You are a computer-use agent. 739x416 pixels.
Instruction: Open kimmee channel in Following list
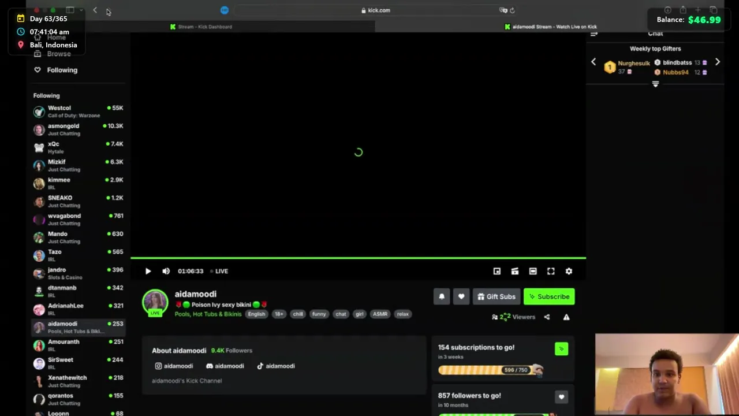click(78, 183)
